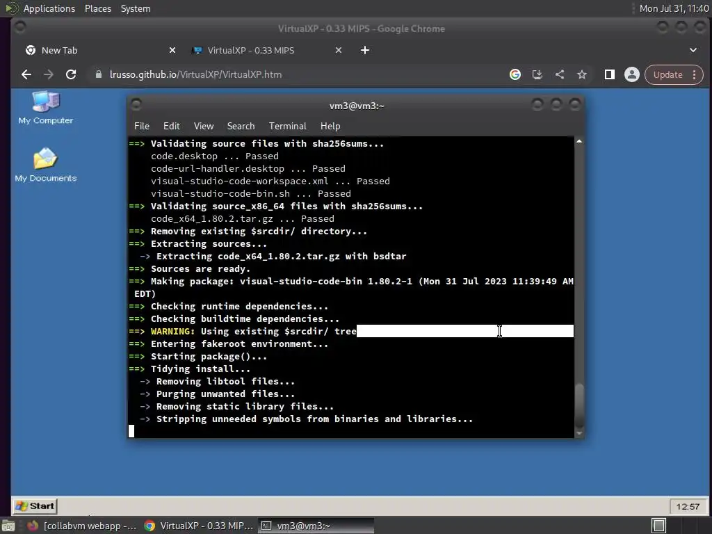Viewport: 712px width, 534px height.
Task: Reload the VirtualXP page
Action: pos(71,74)
